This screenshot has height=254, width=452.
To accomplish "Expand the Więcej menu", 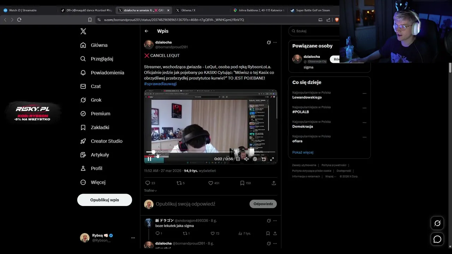I will 93,182.
